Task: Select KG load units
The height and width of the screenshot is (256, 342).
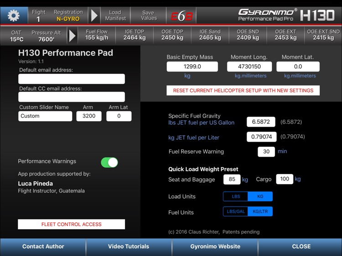Action: tap(260, 196)
